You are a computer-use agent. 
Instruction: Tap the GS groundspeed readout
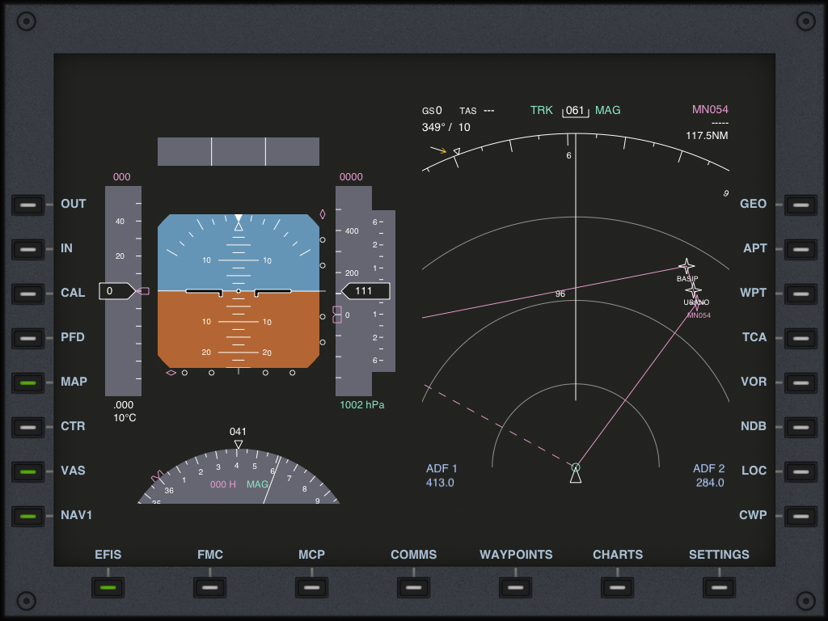point(432,110)
